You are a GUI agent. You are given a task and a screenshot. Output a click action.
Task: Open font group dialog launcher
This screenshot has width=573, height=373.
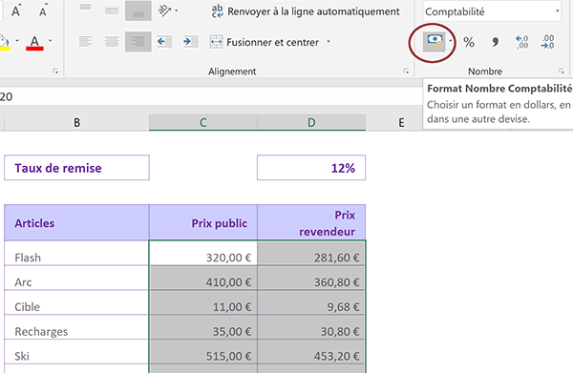coord(55,72)
